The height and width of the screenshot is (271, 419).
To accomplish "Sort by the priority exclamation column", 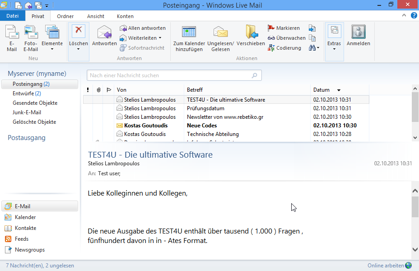I will coord(88,90).
